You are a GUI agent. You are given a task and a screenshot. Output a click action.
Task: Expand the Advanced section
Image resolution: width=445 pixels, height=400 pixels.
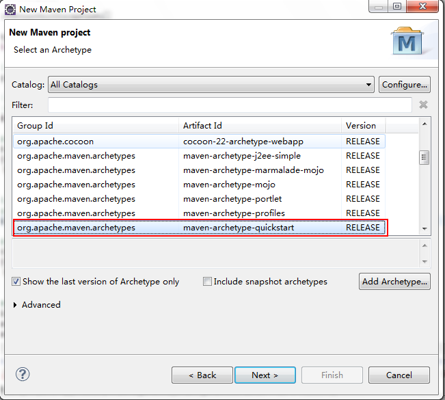click(x=16, y=305)
